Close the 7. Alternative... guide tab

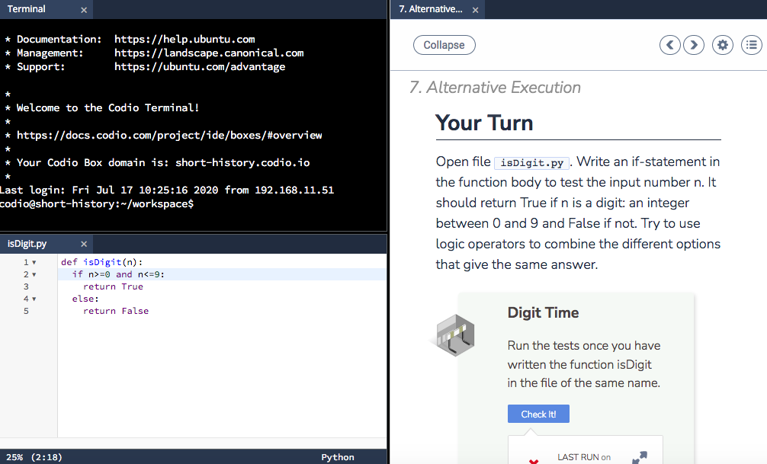click(475, 10)
